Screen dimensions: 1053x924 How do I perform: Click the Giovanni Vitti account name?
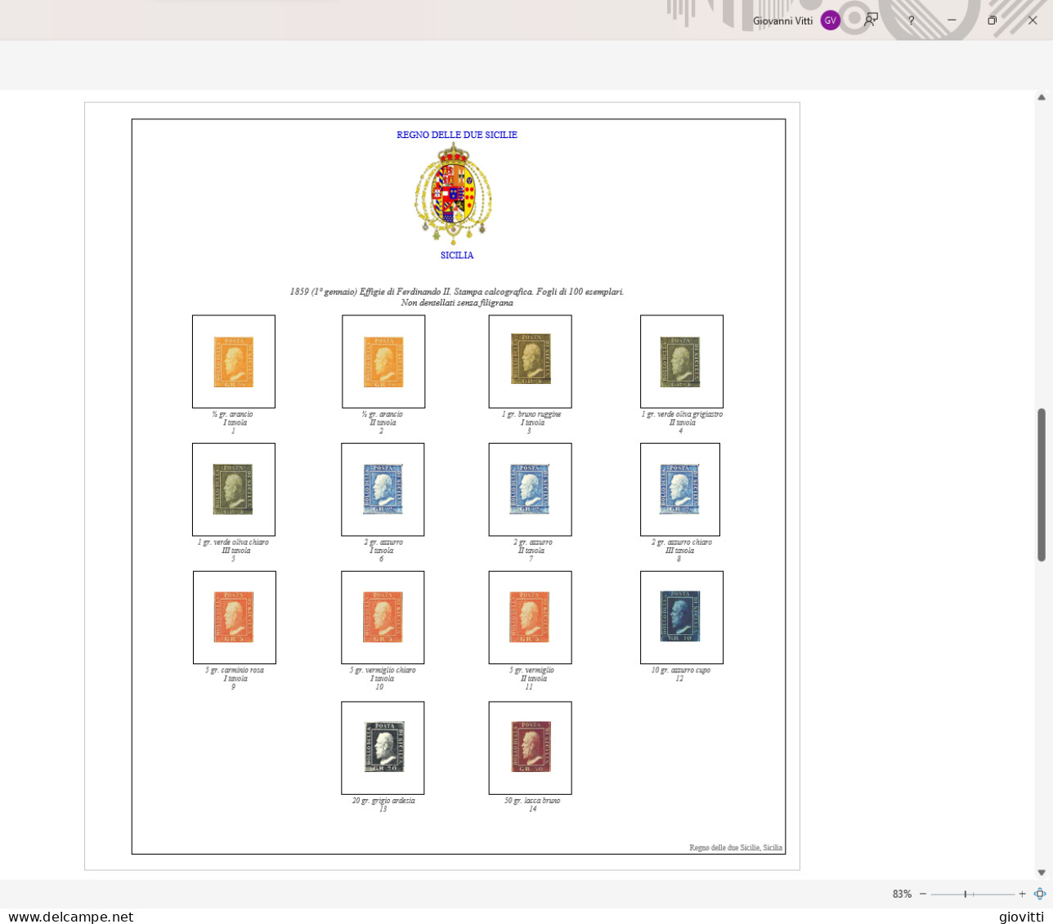782,21
